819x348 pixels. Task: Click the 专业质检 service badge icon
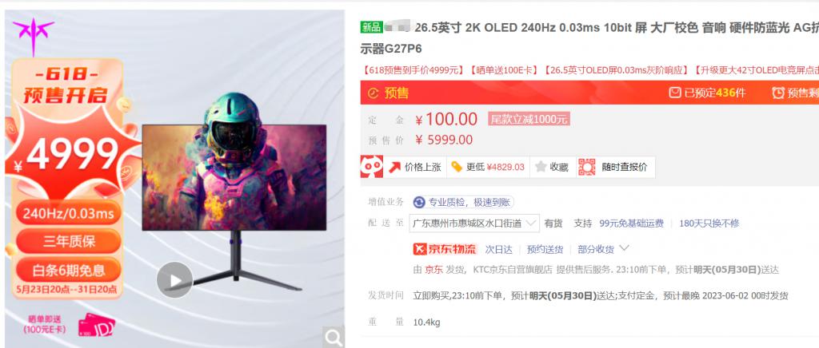(x=419, y=203)
